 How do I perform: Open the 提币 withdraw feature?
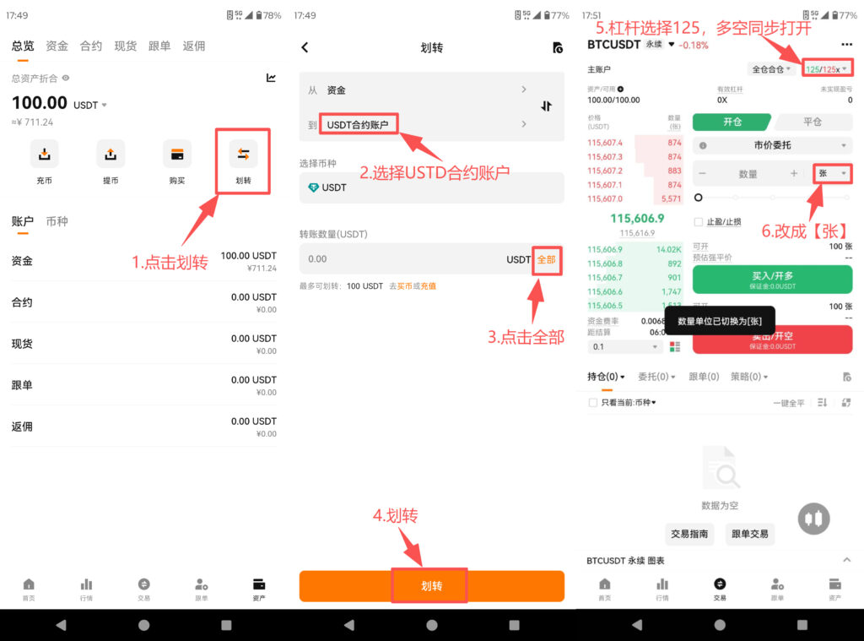pyautogui.click(x=110, y=155)
